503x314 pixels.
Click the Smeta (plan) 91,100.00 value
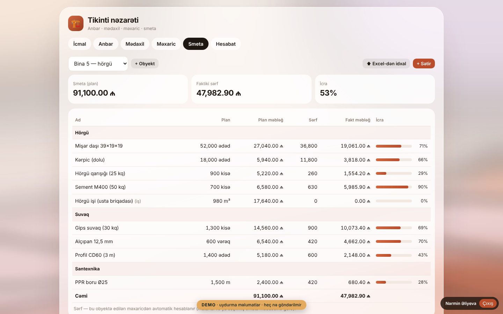coord(94,93)
